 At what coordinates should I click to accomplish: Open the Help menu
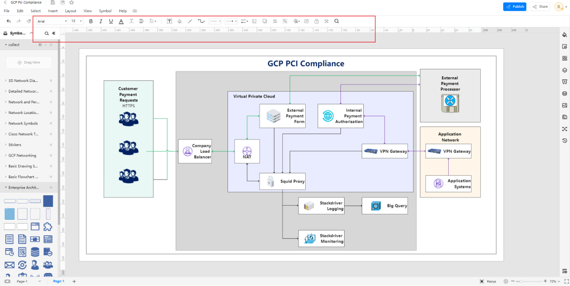(123, 11)
